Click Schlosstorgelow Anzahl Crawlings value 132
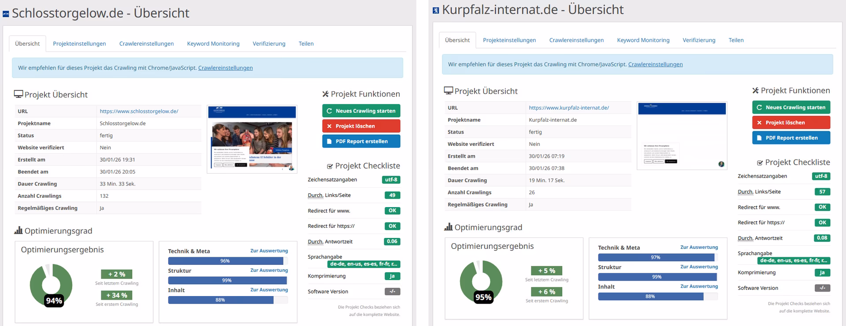Image resolution: width=846 pixels, height=326 pixels. click(104, 196)
